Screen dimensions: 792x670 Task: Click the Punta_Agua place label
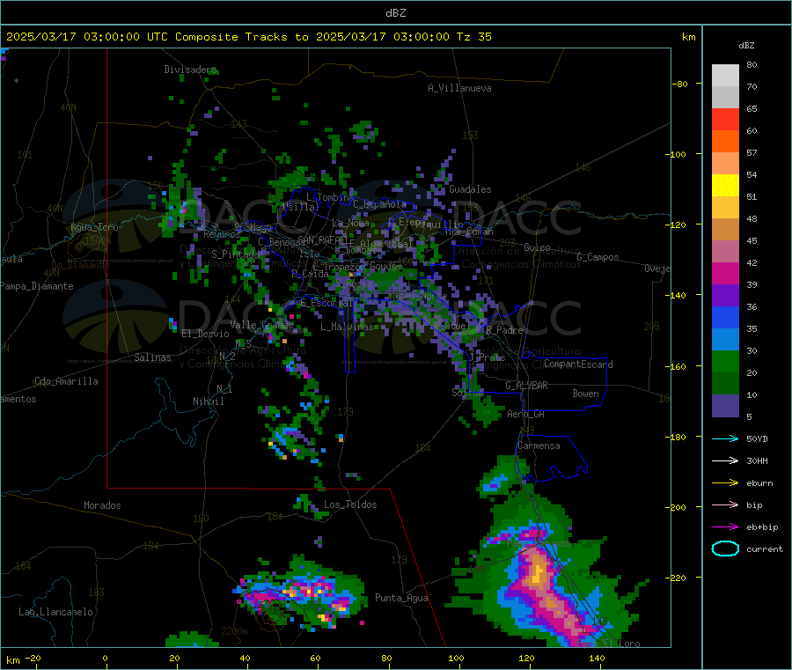click(x=401, y=598)
